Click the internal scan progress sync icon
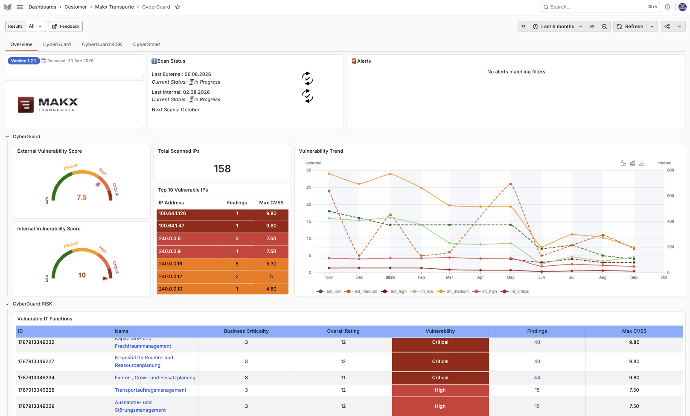This screenshot has width=690, height=416. tap(307, 96)
